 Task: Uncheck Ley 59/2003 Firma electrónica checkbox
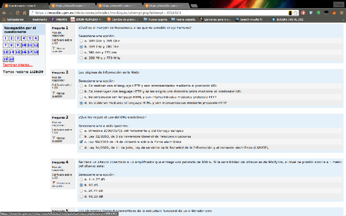[x=81, y=142]
